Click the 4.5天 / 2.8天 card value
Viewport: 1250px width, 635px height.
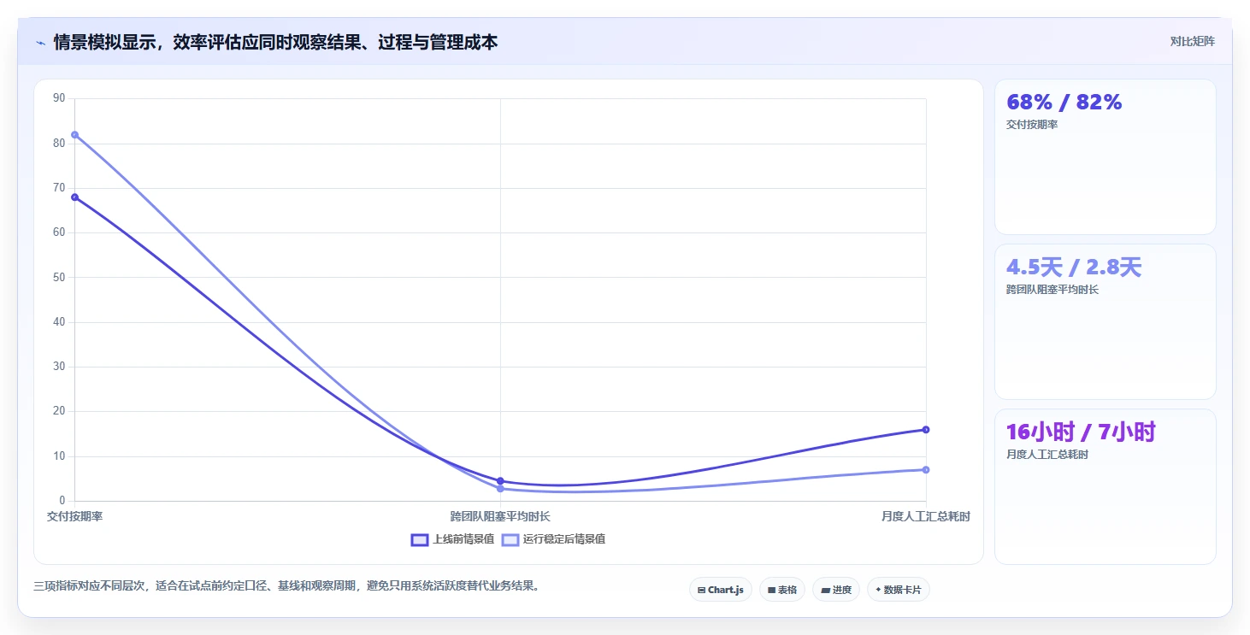pyautogui.click(x=1074, y=268)
